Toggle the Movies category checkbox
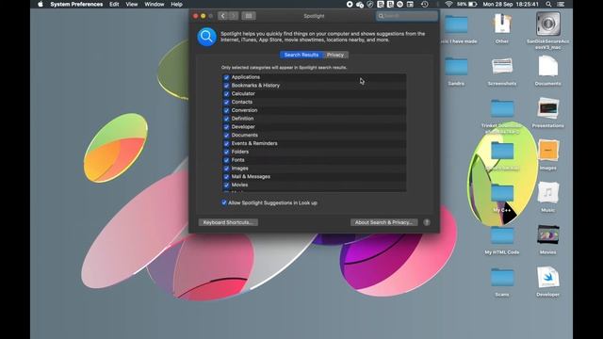 (226, 185)
